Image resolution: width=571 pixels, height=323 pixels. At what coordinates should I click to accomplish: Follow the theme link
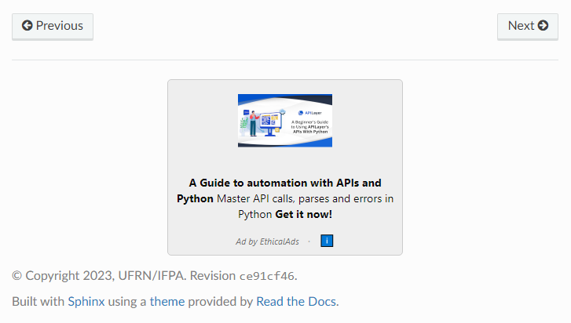pos(167,302)
